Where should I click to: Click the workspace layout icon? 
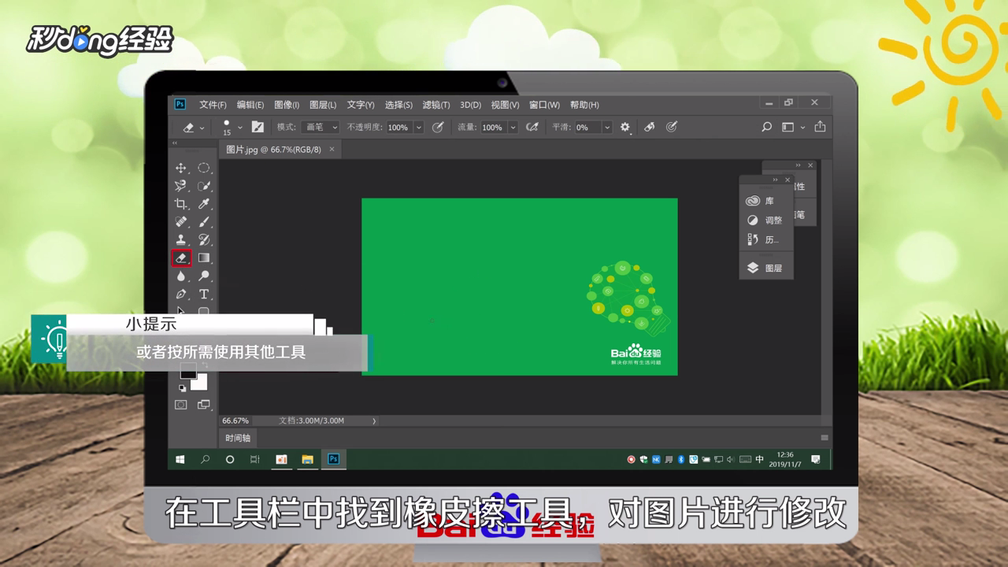787,127
